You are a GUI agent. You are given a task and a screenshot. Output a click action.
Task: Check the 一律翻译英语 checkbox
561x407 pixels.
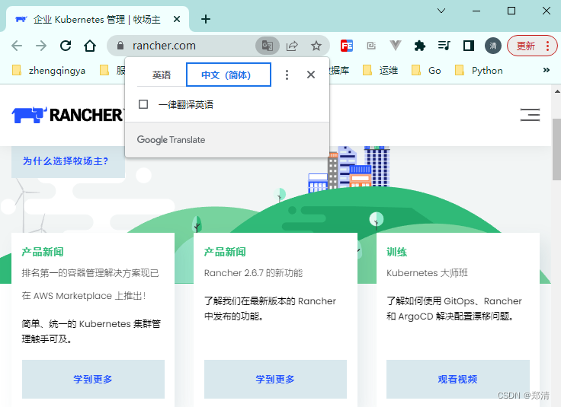coord(143,104)
